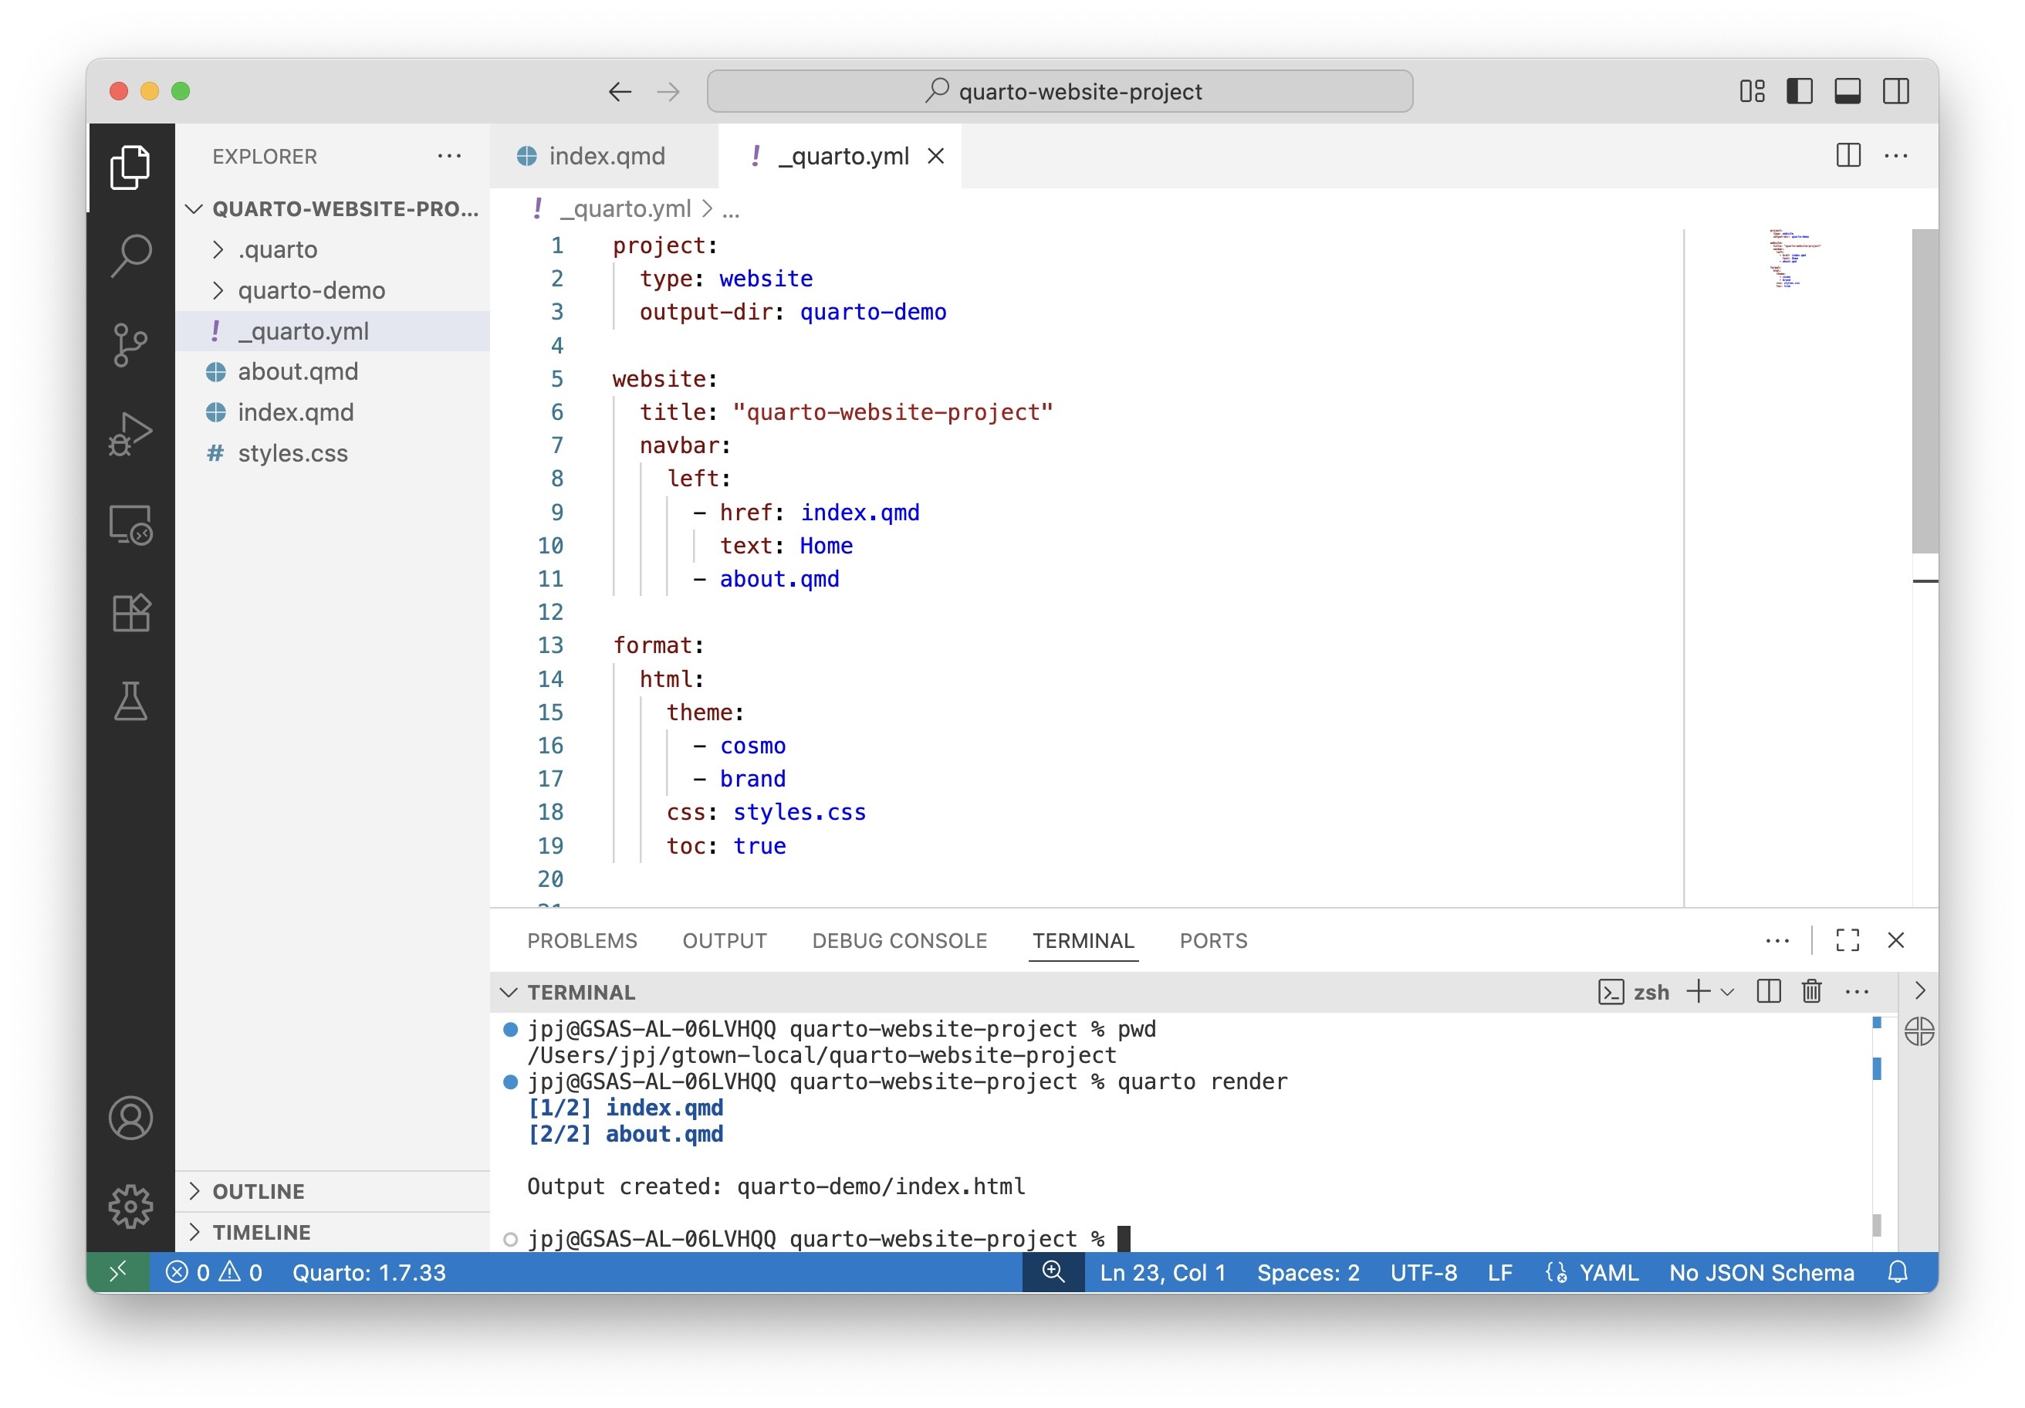This screenshot has height=1408, width=2025.
Task: Open the new terminal launch profile dropdown
Action: coord(1728,992)
